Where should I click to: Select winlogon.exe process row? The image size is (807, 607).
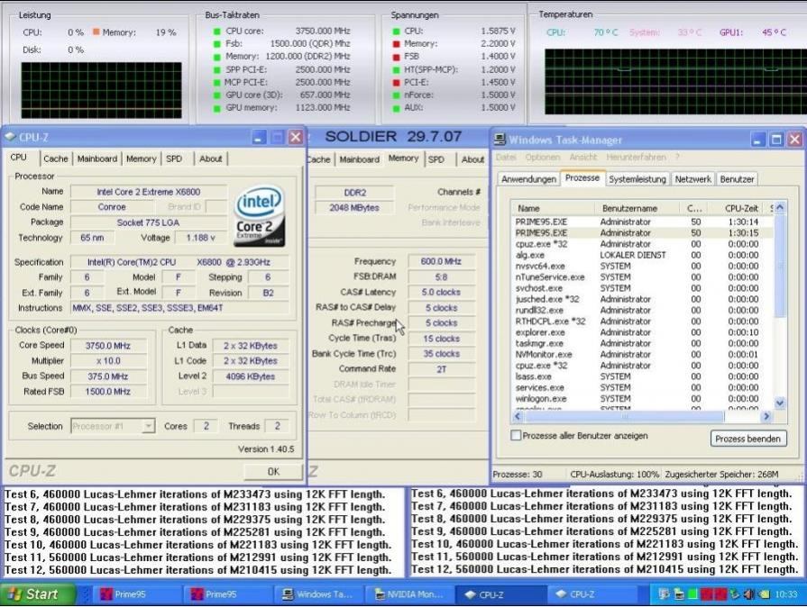(x=642, y=399)
